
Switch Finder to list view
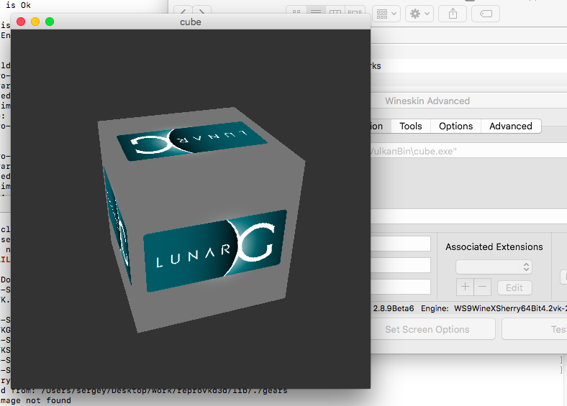point(316,11)
